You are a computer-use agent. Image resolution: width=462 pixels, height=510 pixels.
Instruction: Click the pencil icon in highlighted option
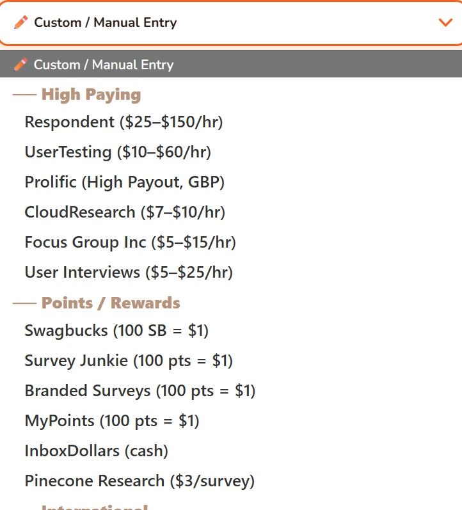(21, 65)
